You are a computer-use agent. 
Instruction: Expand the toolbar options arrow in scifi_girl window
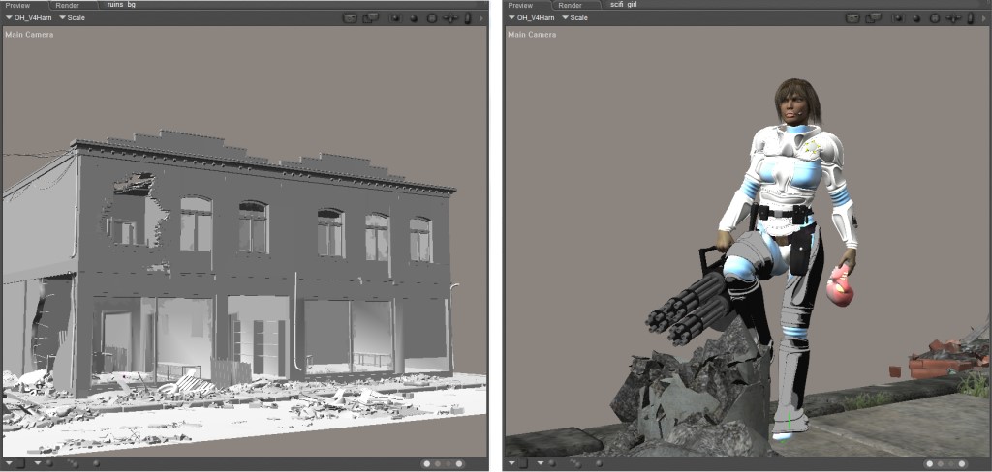[984, 19]
